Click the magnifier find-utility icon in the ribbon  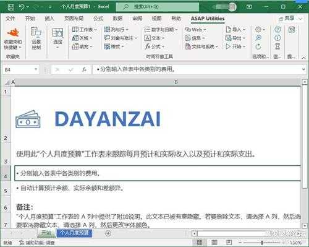258,38
